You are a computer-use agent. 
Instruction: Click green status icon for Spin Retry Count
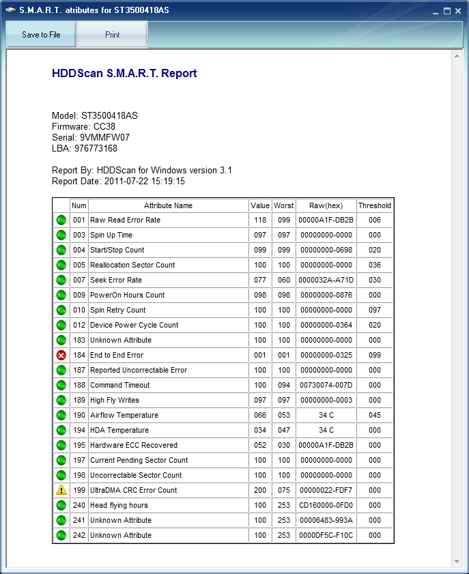tap(61, 310)
